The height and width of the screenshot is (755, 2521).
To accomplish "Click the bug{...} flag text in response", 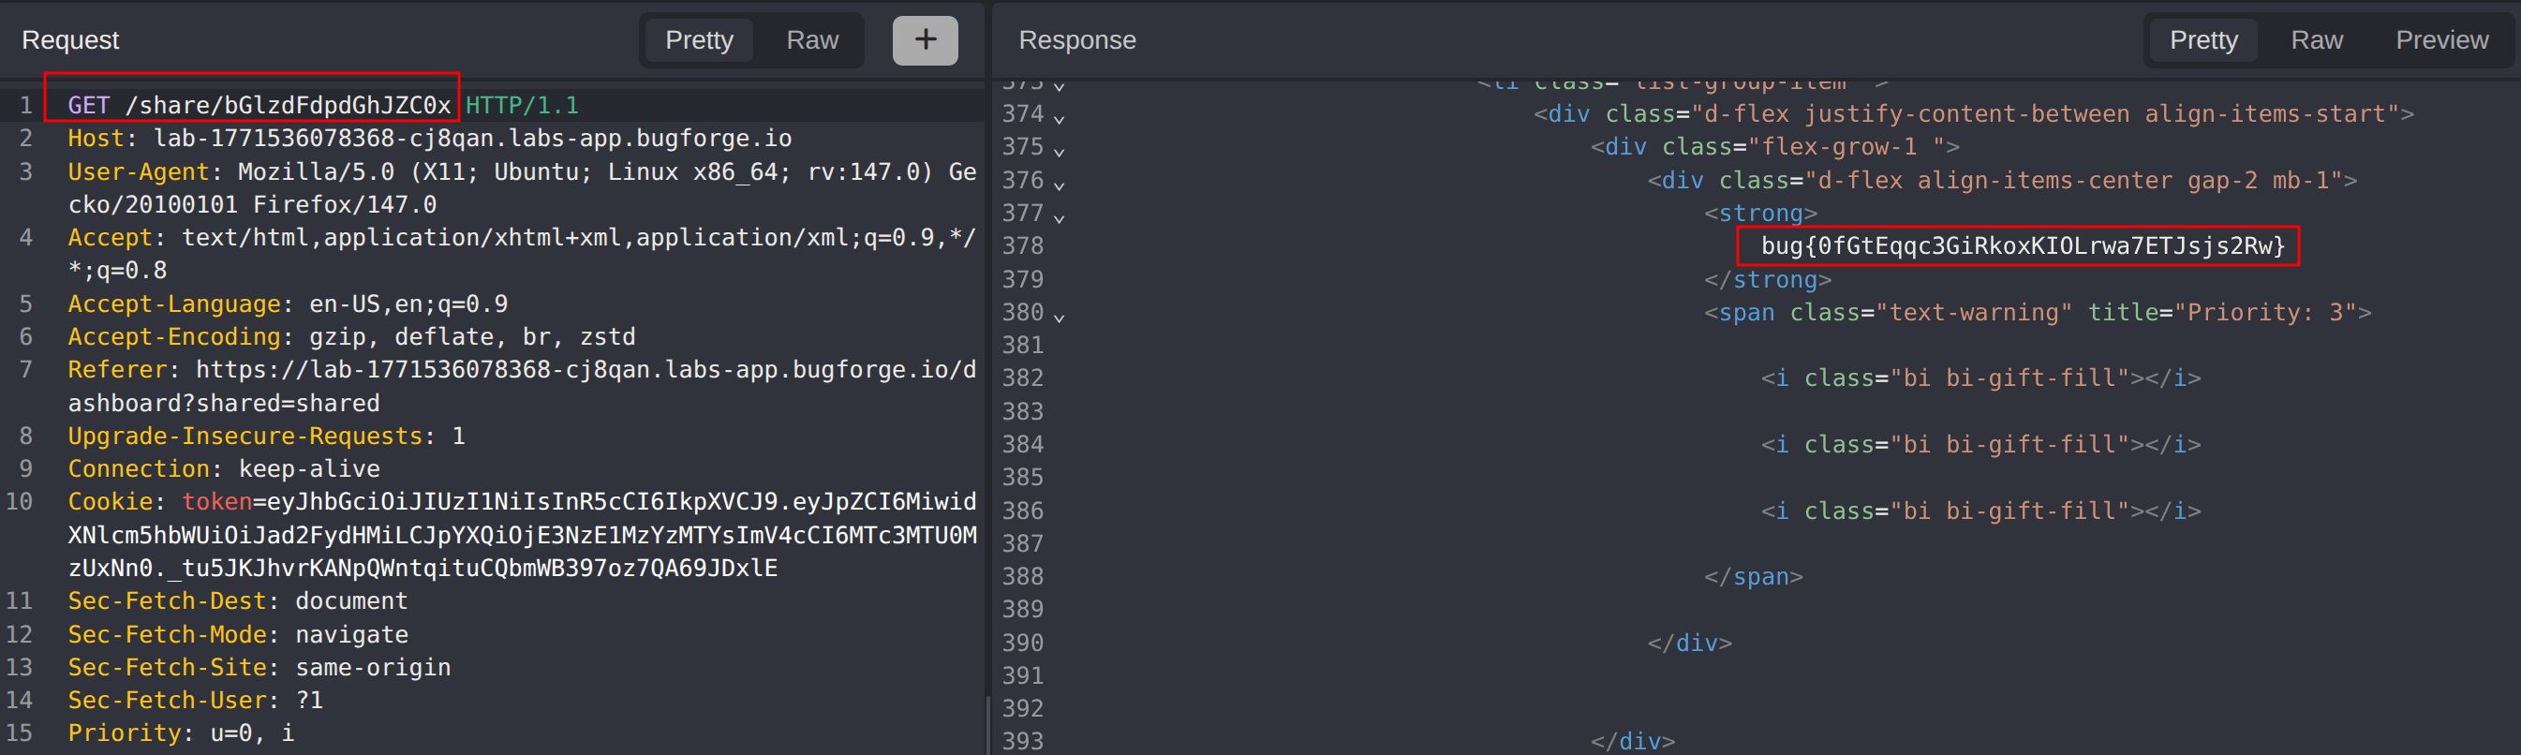I will [x=2021, y=246].
